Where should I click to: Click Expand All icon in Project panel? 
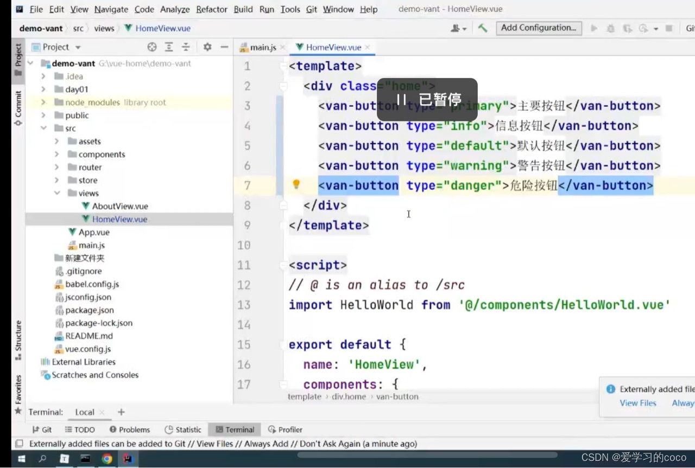click(169, 47)
